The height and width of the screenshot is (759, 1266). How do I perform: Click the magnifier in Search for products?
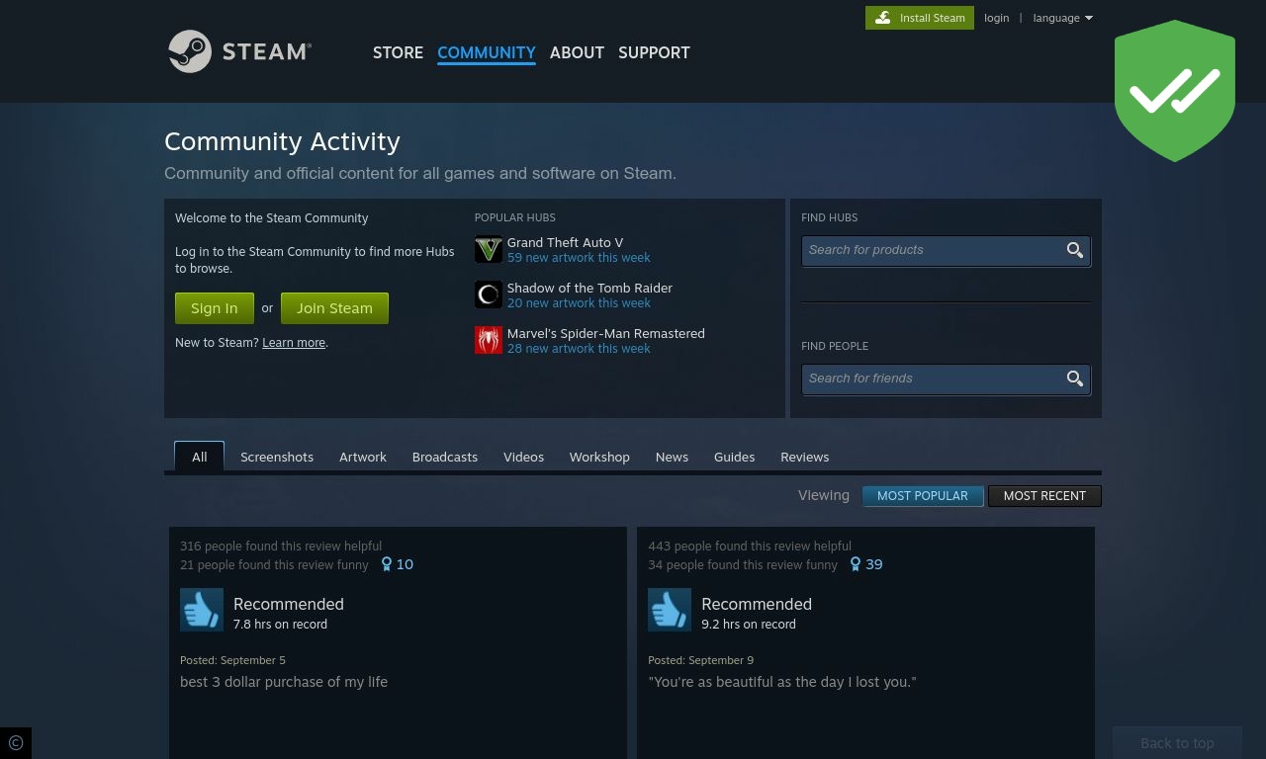click(x=1075, y=250)
